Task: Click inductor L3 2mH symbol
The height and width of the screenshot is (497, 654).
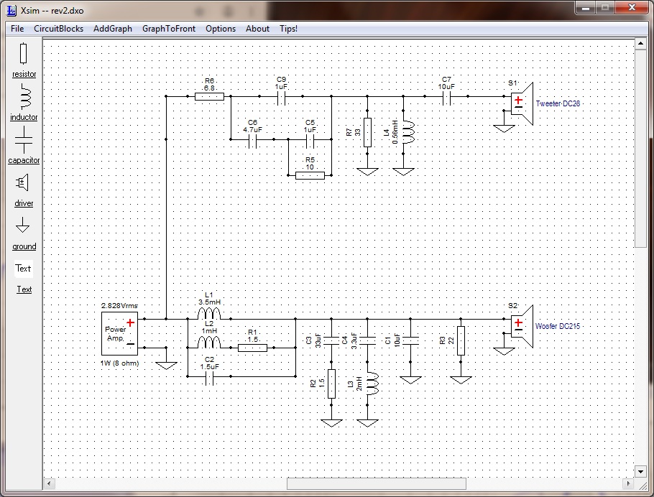Action: [372, 384]
